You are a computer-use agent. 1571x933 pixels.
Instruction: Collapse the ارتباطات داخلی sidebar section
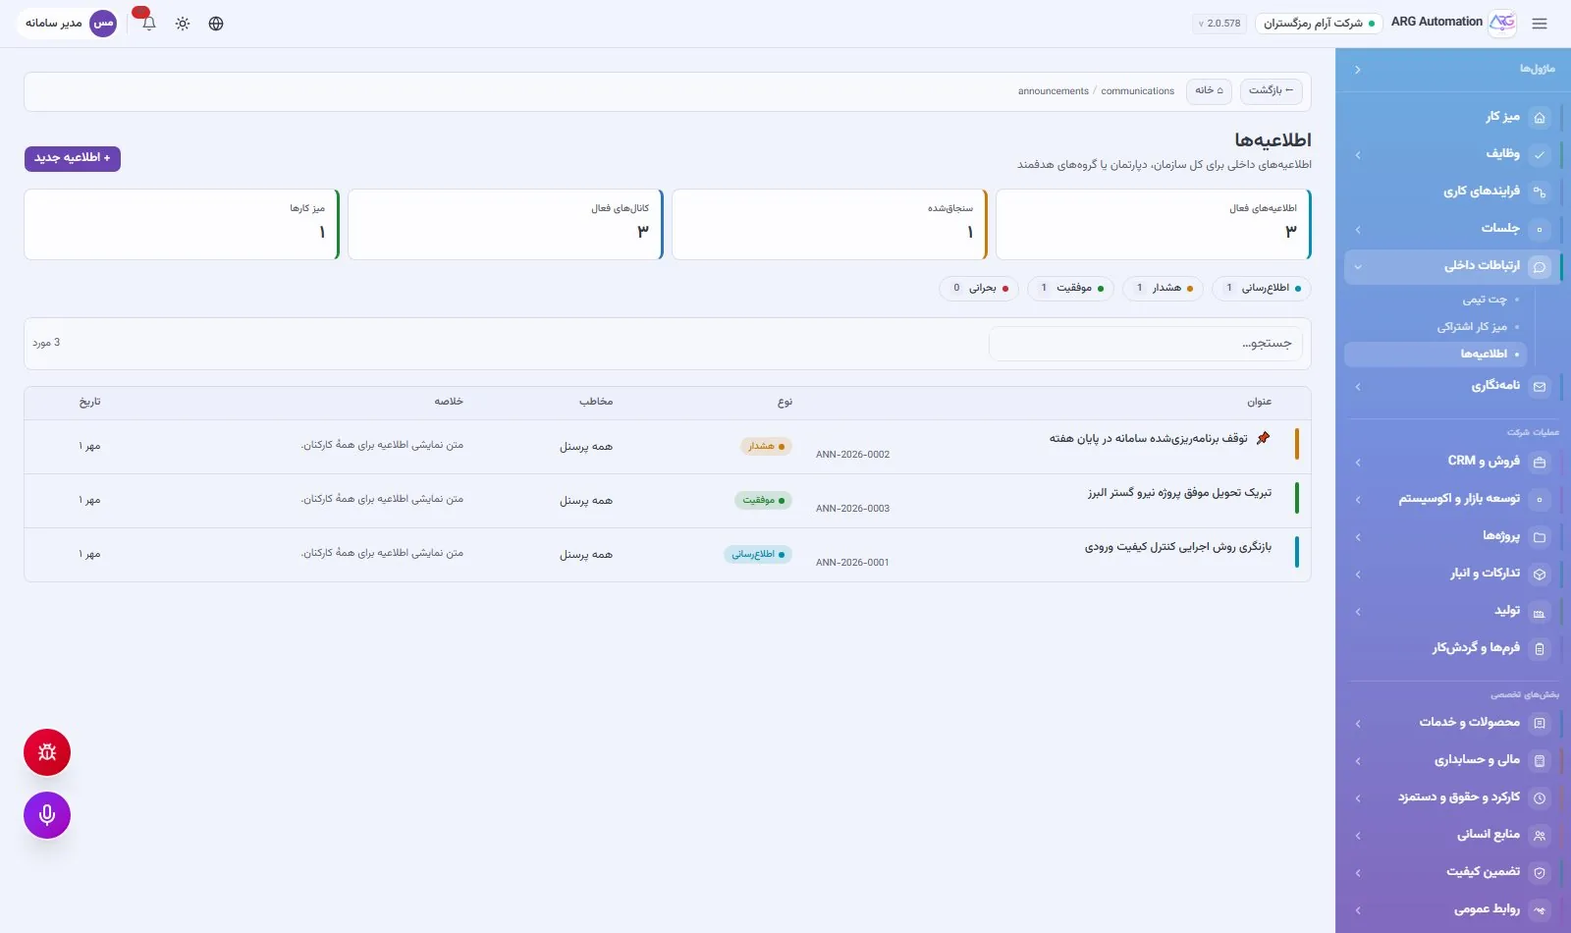[x=1358, y=266]
